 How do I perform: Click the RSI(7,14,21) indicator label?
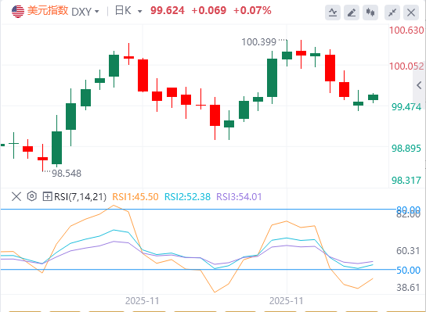tap(80, 197)
